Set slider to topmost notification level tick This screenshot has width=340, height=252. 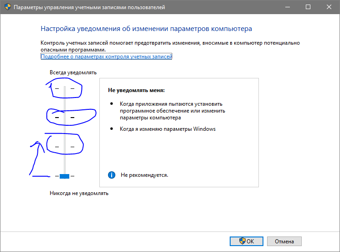[x=65, y=88]
